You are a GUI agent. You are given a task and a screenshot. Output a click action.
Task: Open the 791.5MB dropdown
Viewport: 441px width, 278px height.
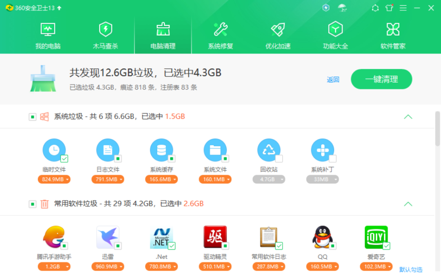point(108,179)
